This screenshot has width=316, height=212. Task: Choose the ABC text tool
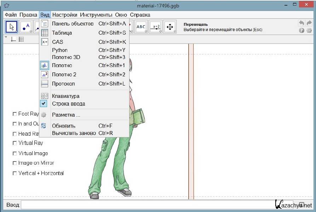point(141,27)
